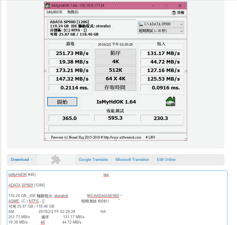Click the 64 X 4K test button
Screen dimensions: 237x225
tap(115, 79)
